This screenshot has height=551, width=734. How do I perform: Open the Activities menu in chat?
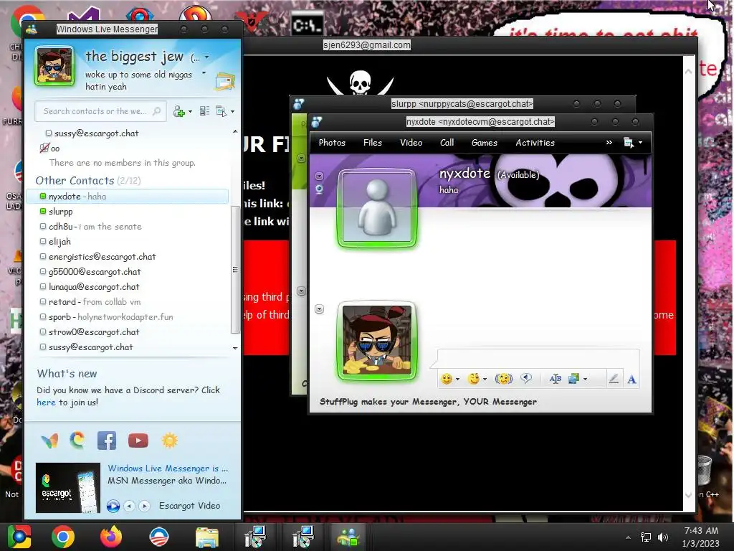(x=535, y=143)
